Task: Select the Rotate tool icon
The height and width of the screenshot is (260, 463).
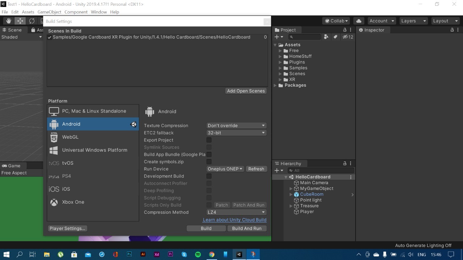Action: 32,21
